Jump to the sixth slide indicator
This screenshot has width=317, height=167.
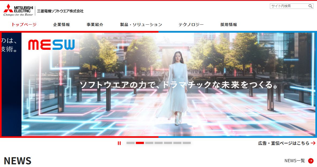(x=177, y=143)
